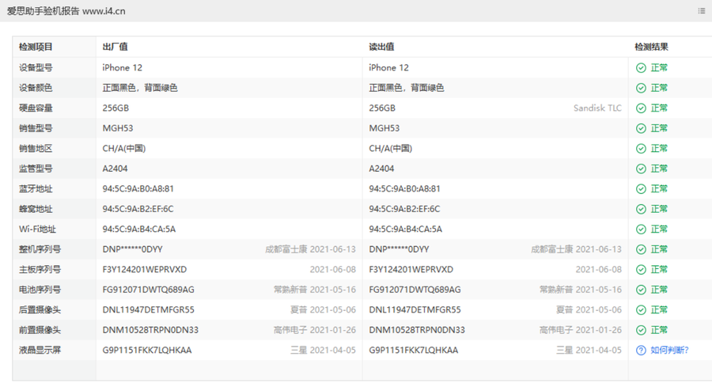Open the list menu icon in the header
Screen dimensions: 712x383
point(702,11)
